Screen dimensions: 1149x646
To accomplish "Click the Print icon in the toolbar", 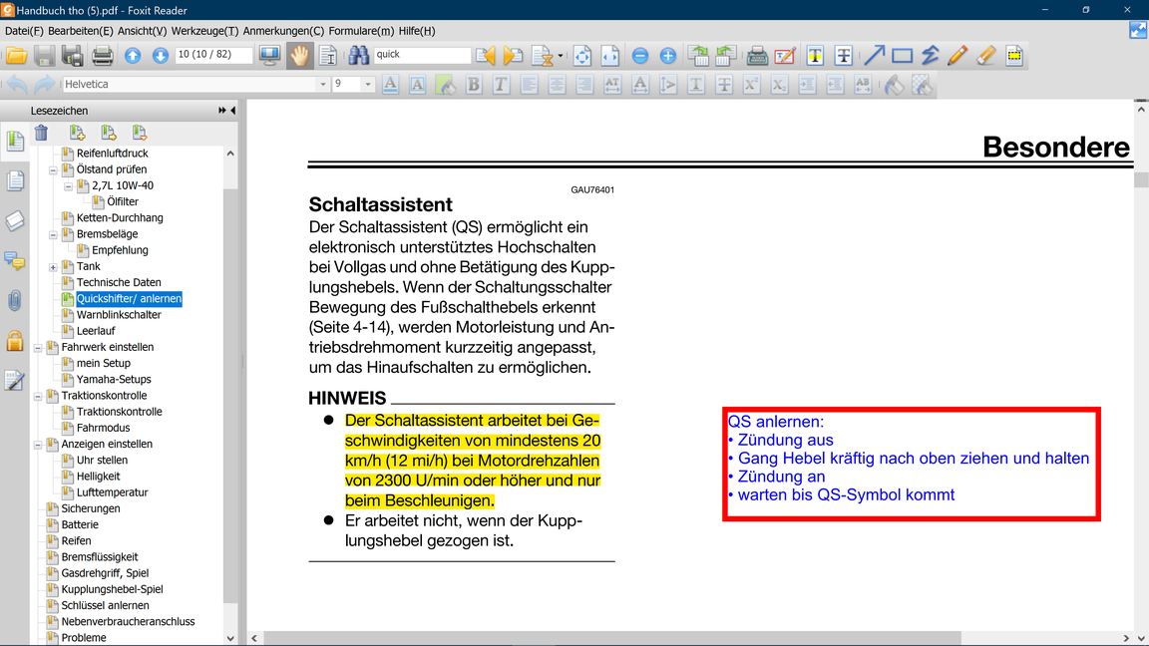I will (x=102, y=56).
